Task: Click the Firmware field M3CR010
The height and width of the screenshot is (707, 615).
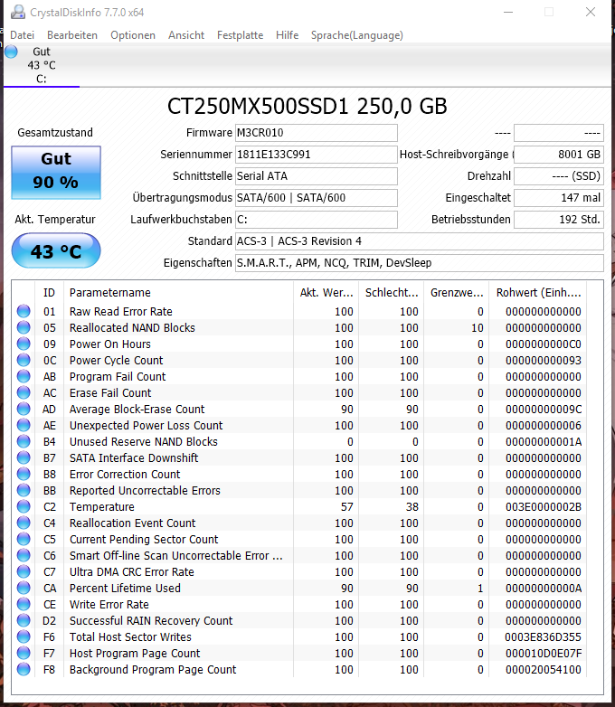Action: pos(317,133)
